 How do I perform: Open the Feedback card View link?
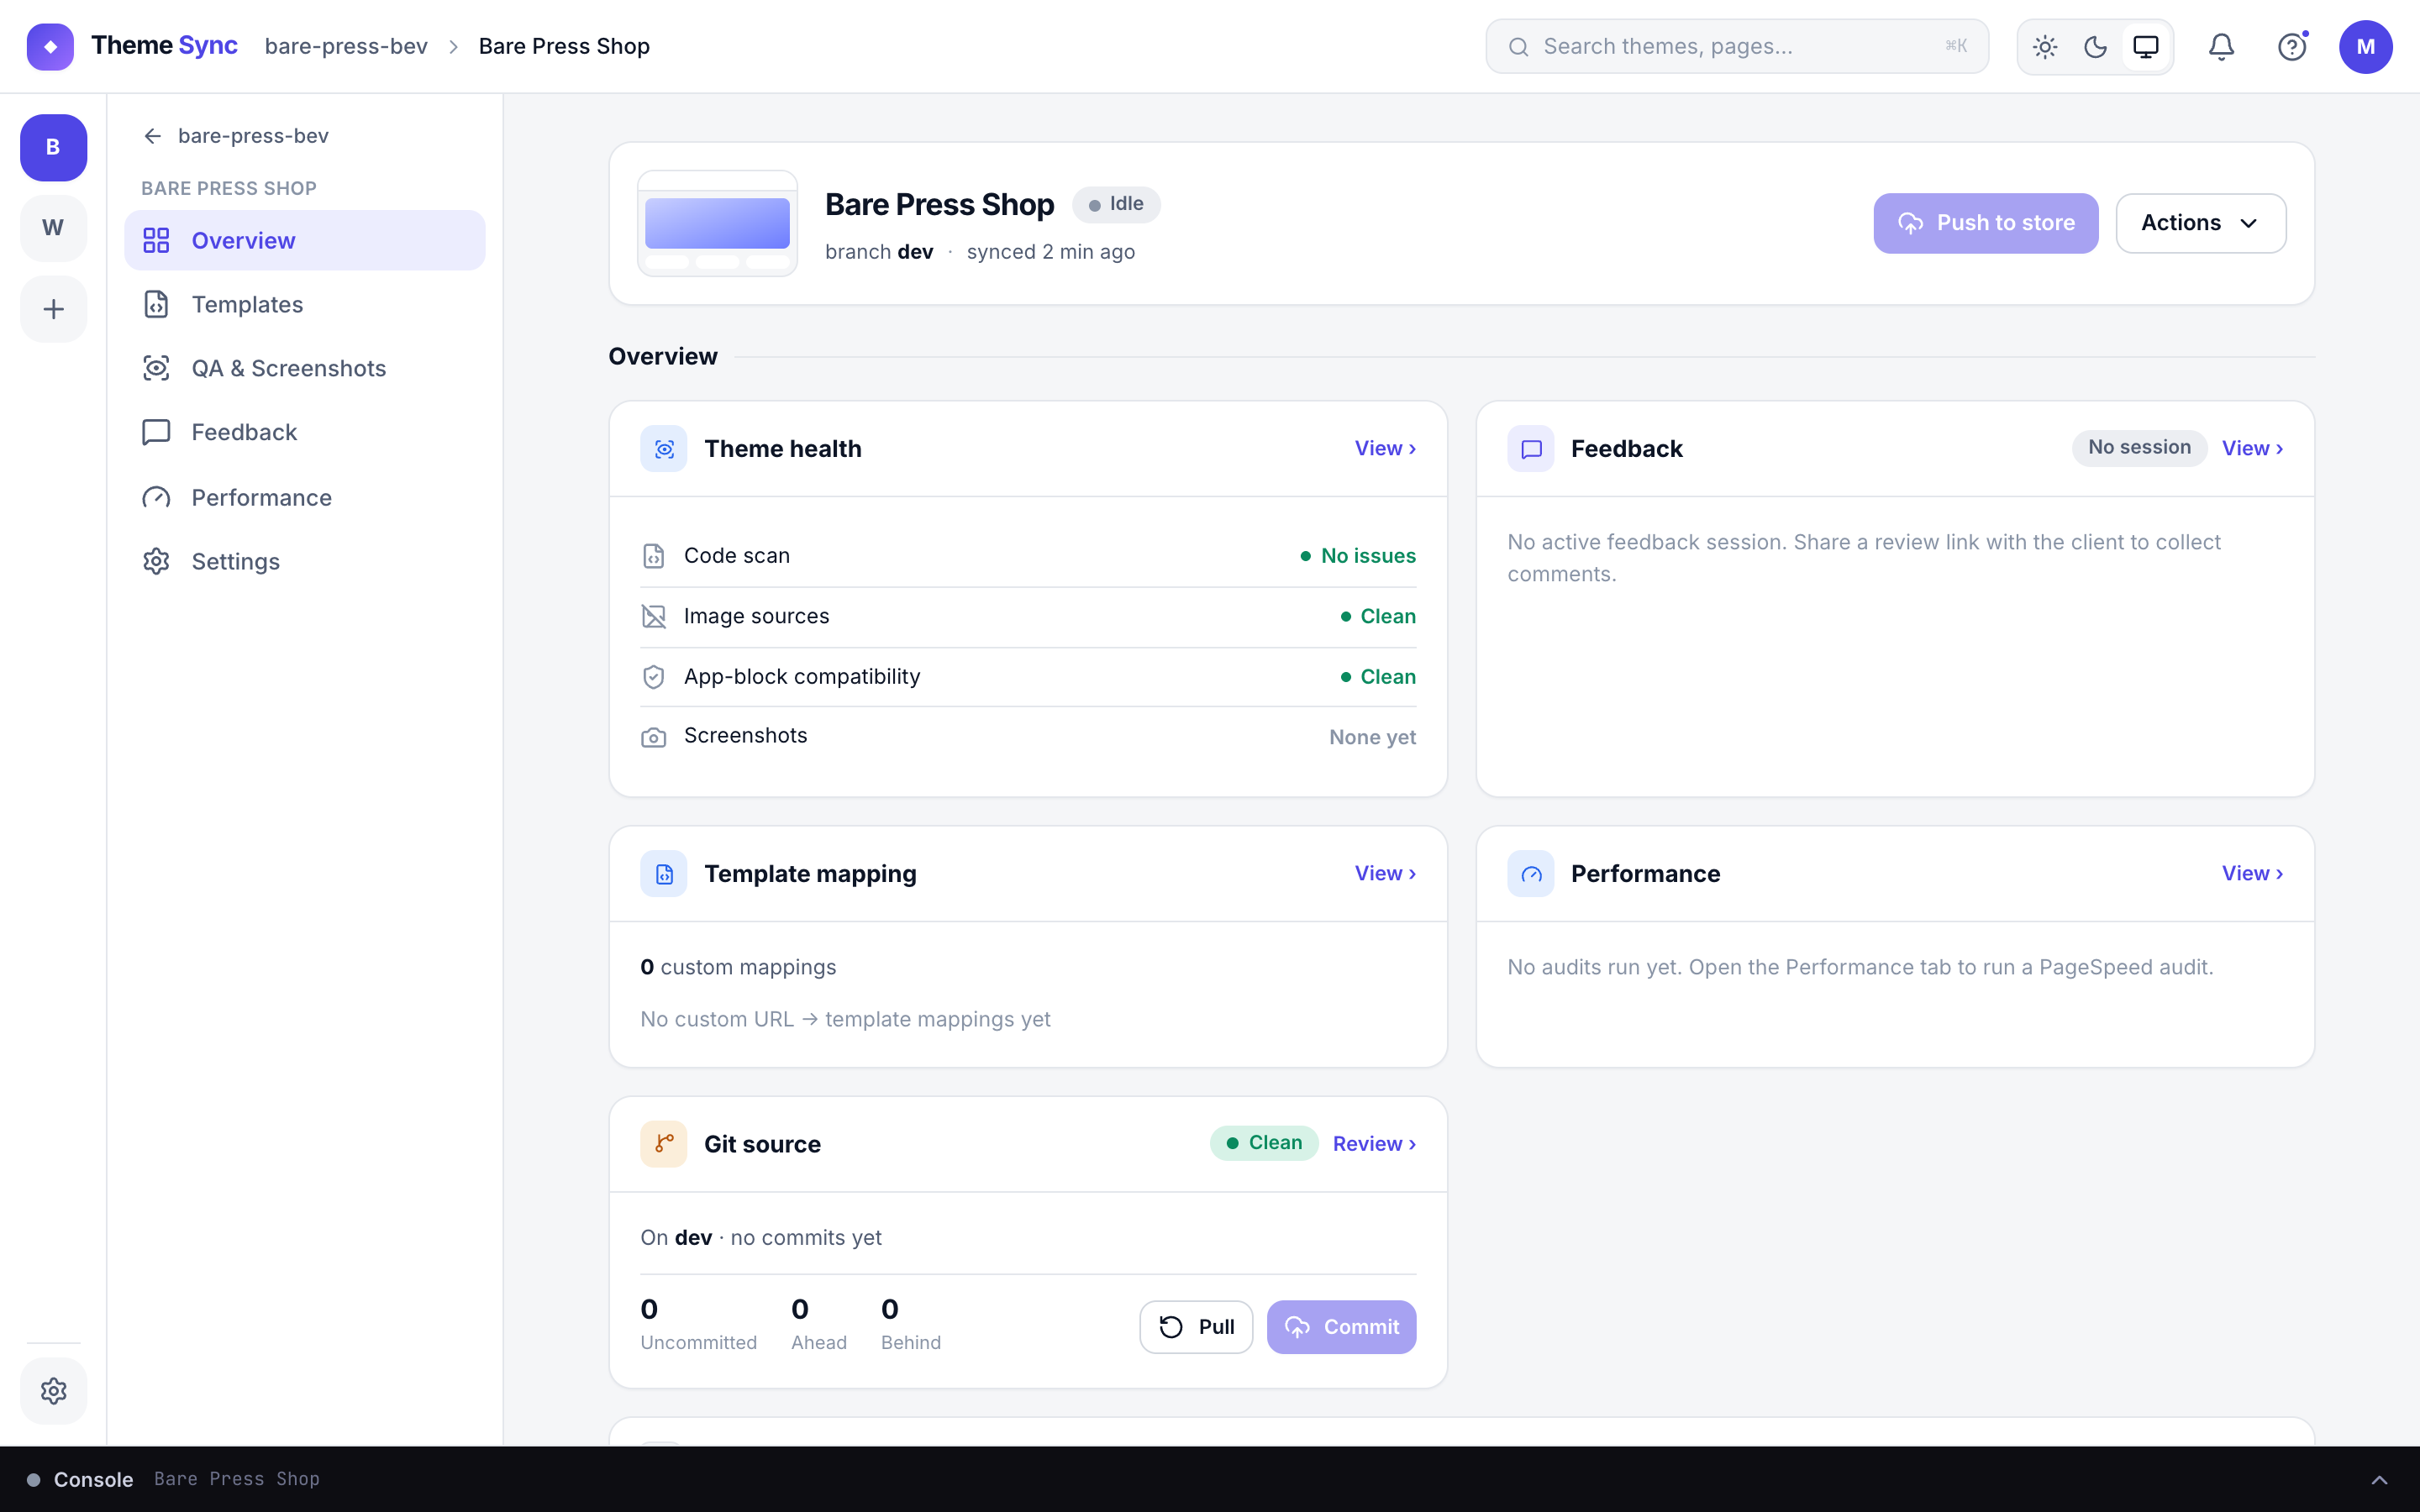point(2252,449)
